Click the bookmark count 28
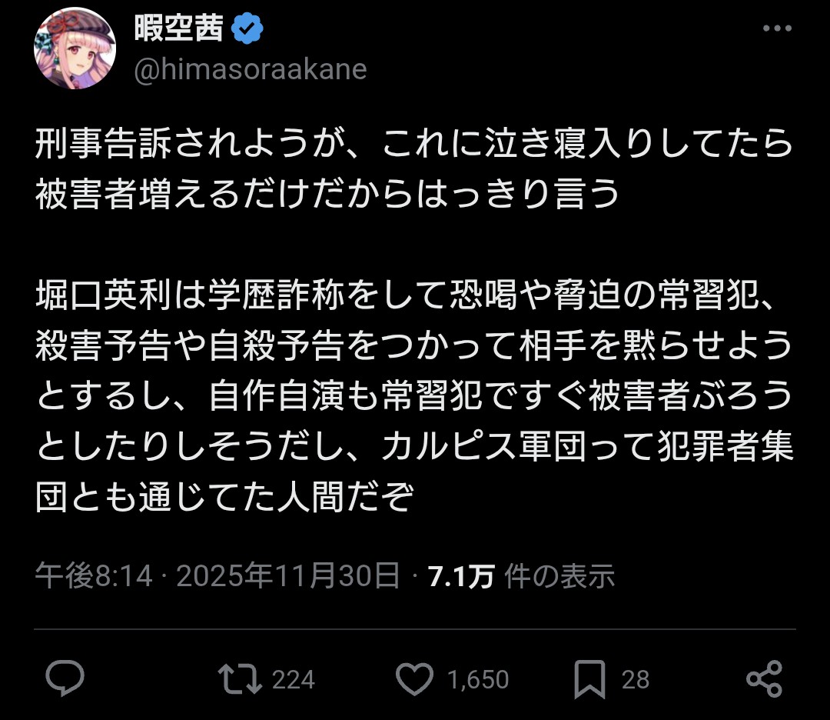The width and height of the screenshot is (830, 720). [635, 680]
